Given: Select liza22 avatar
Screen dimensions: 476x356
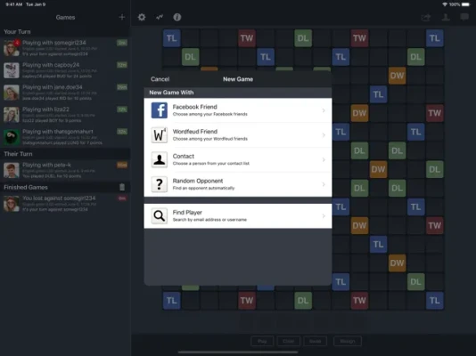Looking at the screenshot, I should 12,115.
